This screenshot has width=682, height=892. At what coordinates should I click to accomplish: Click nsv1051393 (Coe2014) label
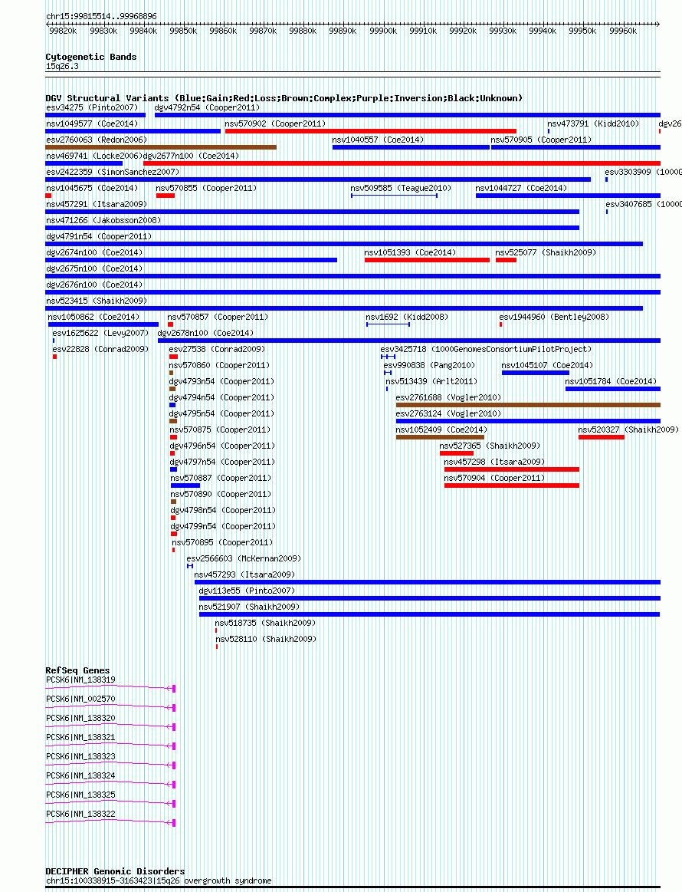[410, 252]
